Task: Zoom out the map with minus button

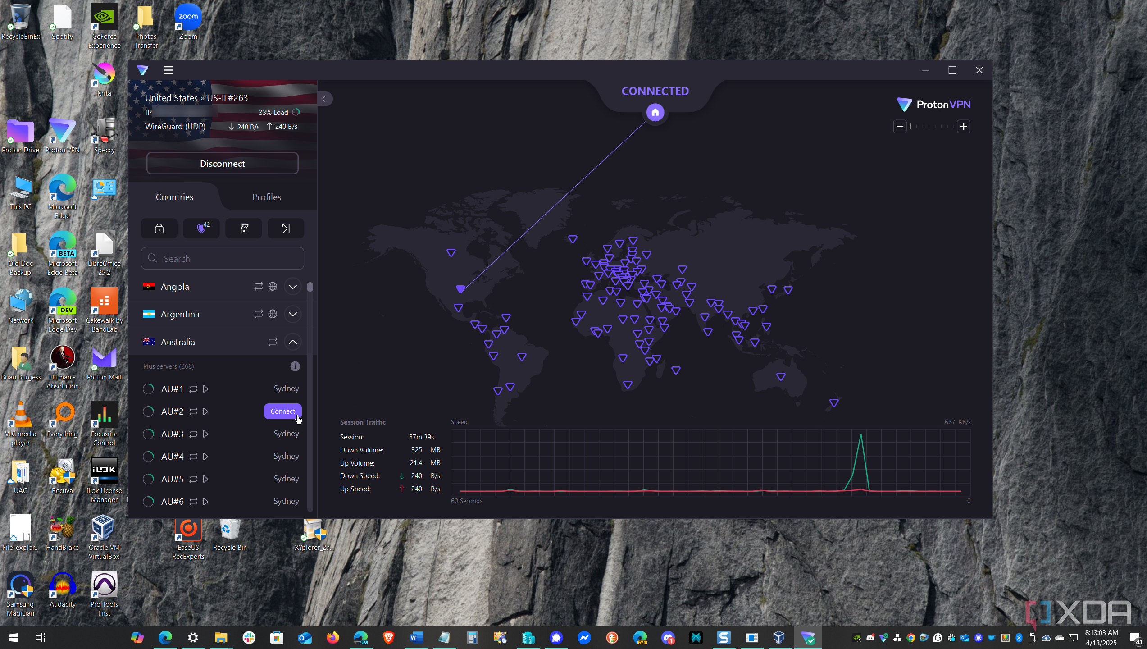Action: click(899, 127)
